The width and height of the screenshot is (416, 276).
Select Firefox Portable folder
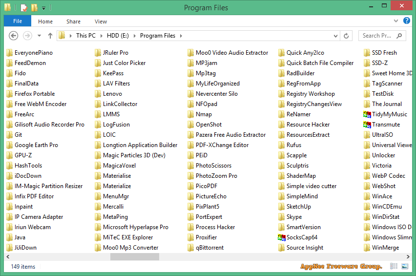(x=30, y=94)
